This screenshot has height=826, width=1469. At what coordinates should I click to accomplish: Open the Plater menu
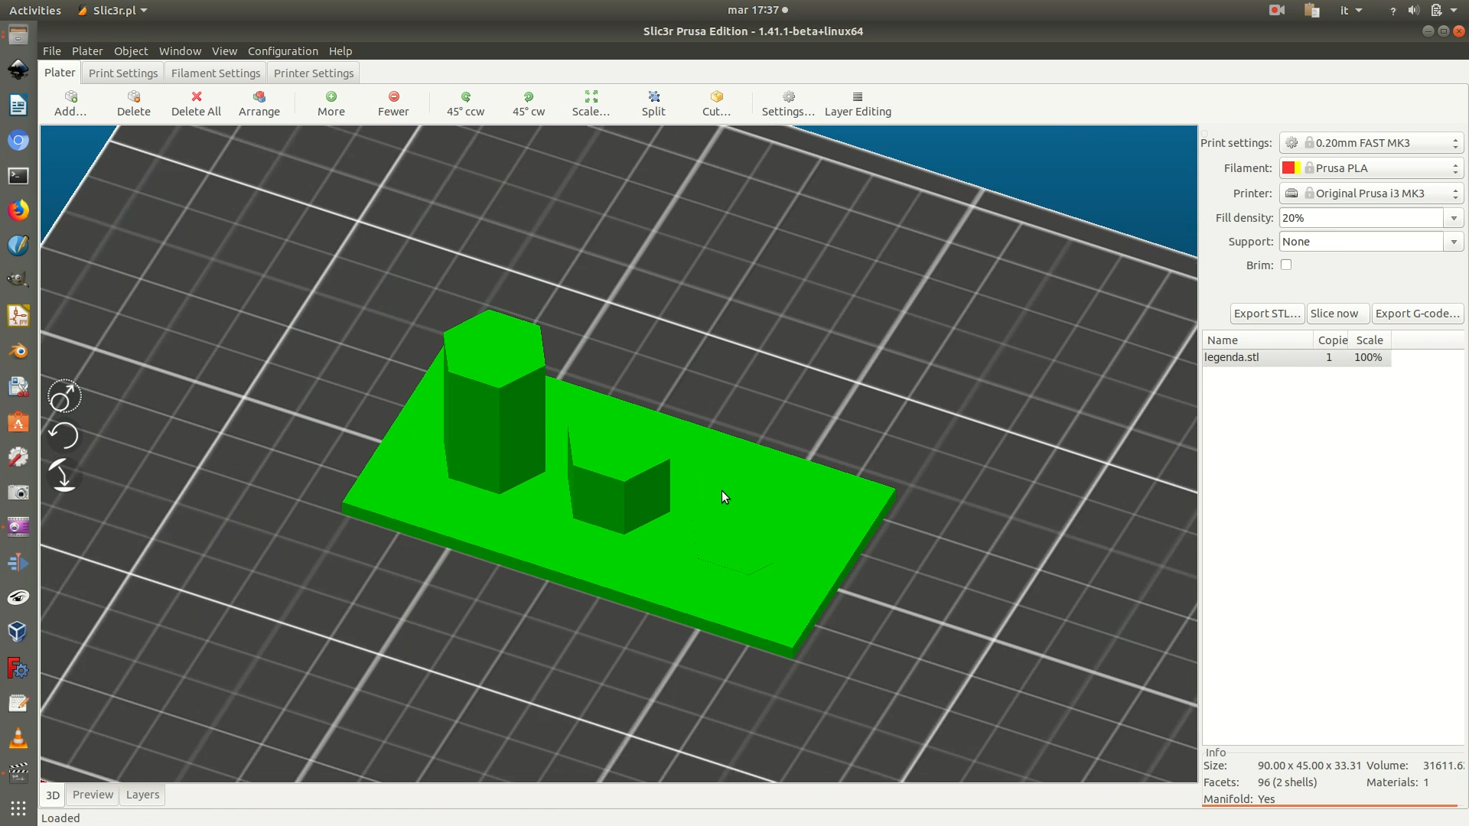(x=87, y=50)
